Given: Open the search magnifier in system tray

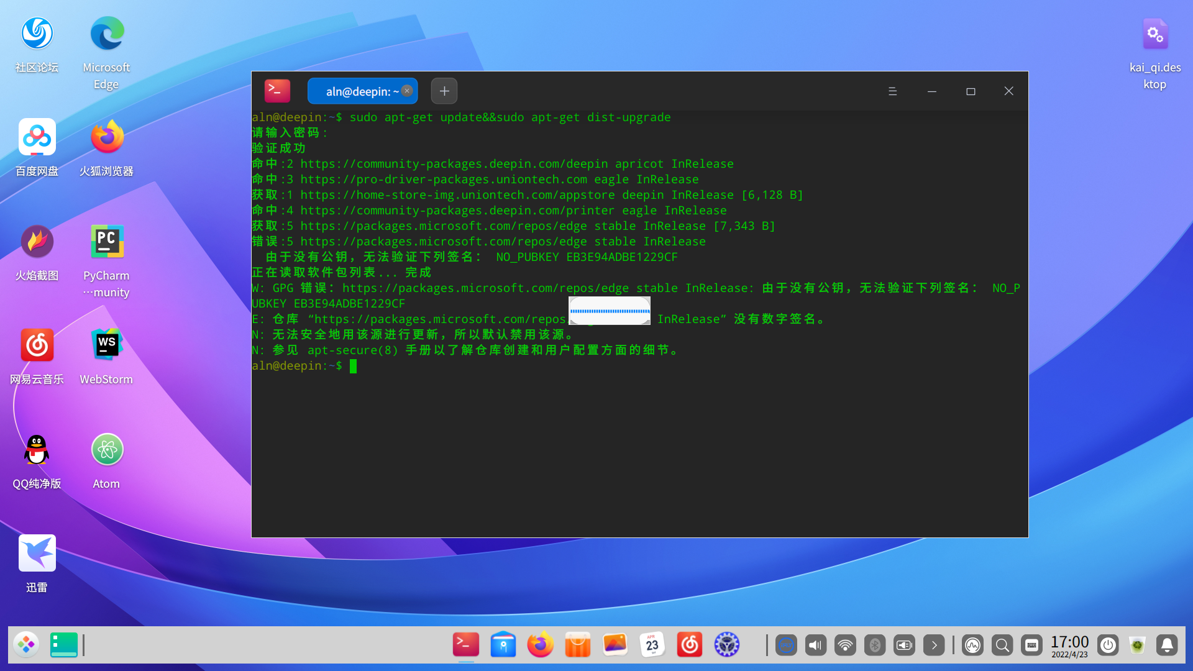Looking at the screenshot, I should click(x=1002, y=645).
